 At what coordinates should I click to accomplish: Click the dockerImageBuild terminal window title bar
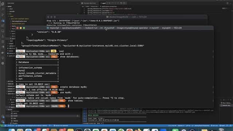coord(126,17)
